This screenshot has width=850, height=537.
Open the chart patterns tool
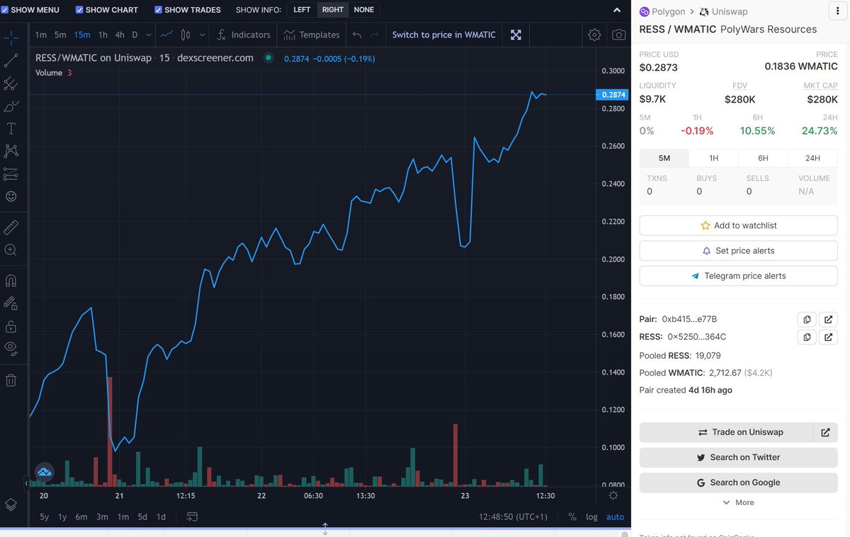[x=11, y=151]
